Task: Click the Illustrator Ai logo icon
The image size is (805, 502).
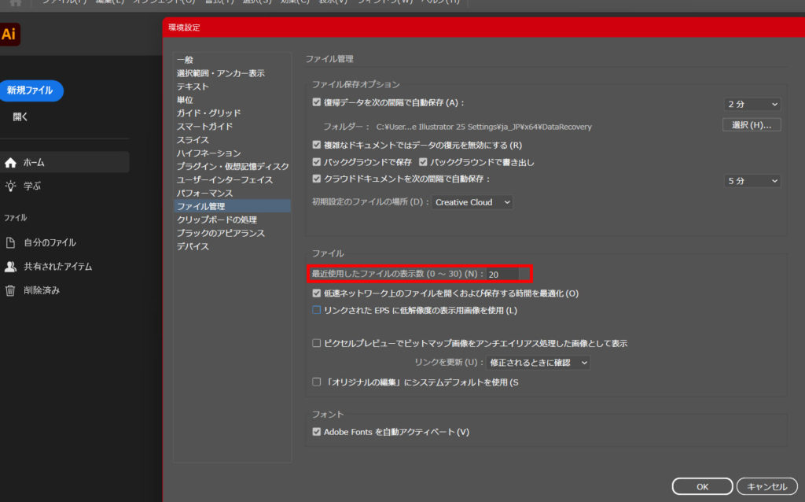Action: [9, 35]
